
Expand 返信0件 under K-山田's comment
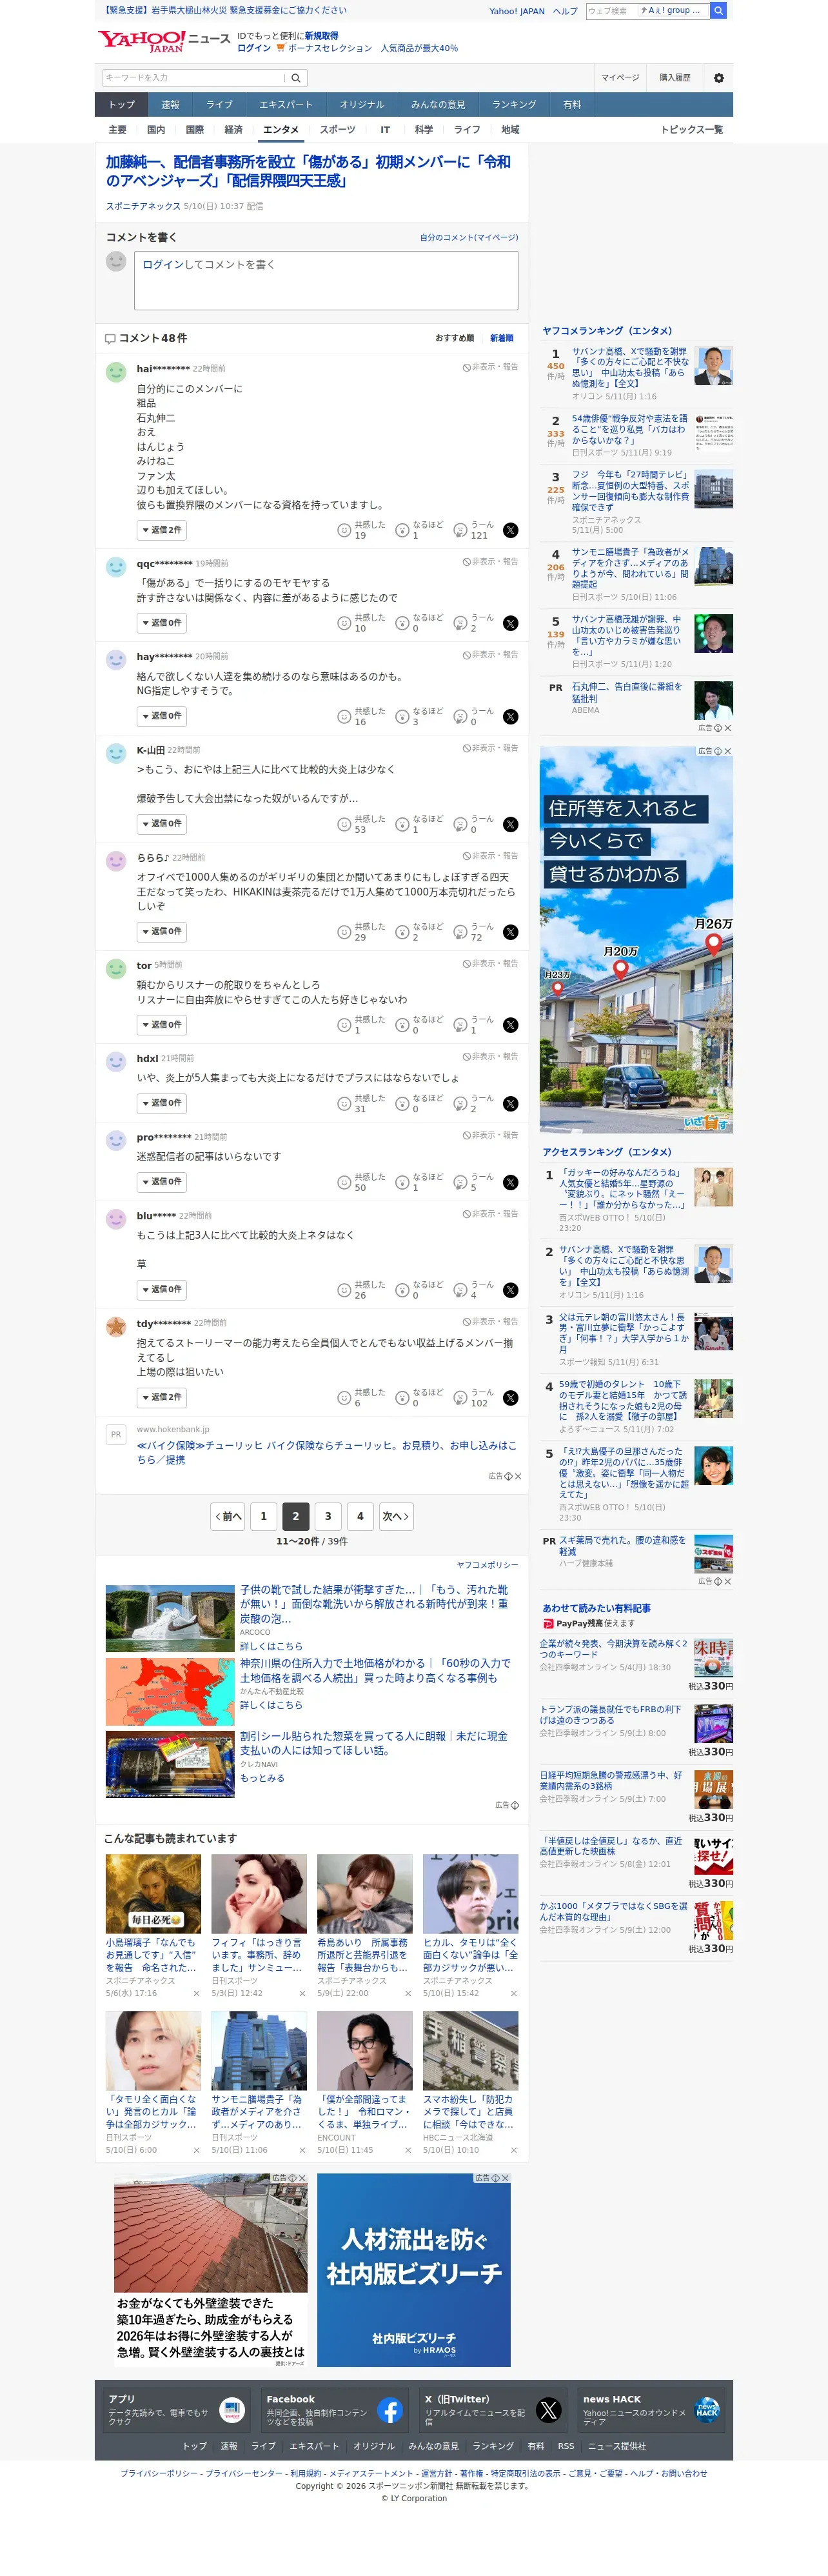point(161,825)
